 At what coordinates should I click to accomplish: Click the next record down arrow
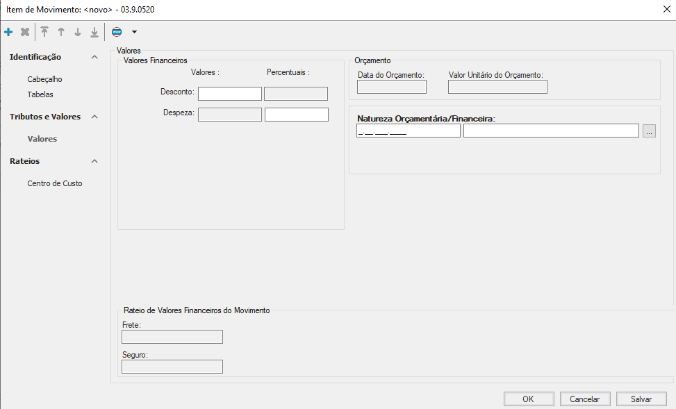click(78, 32)
